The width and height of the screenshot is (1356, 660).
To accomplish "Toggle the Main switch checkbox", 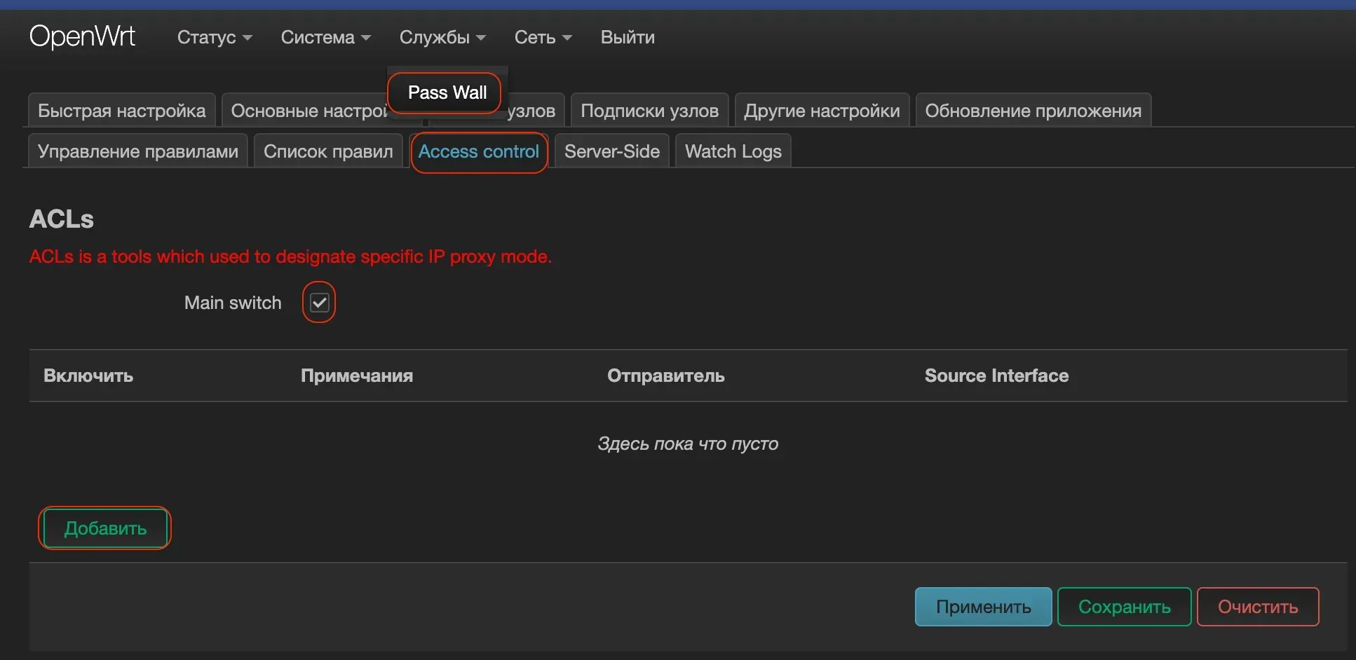I will click(319, 303).
